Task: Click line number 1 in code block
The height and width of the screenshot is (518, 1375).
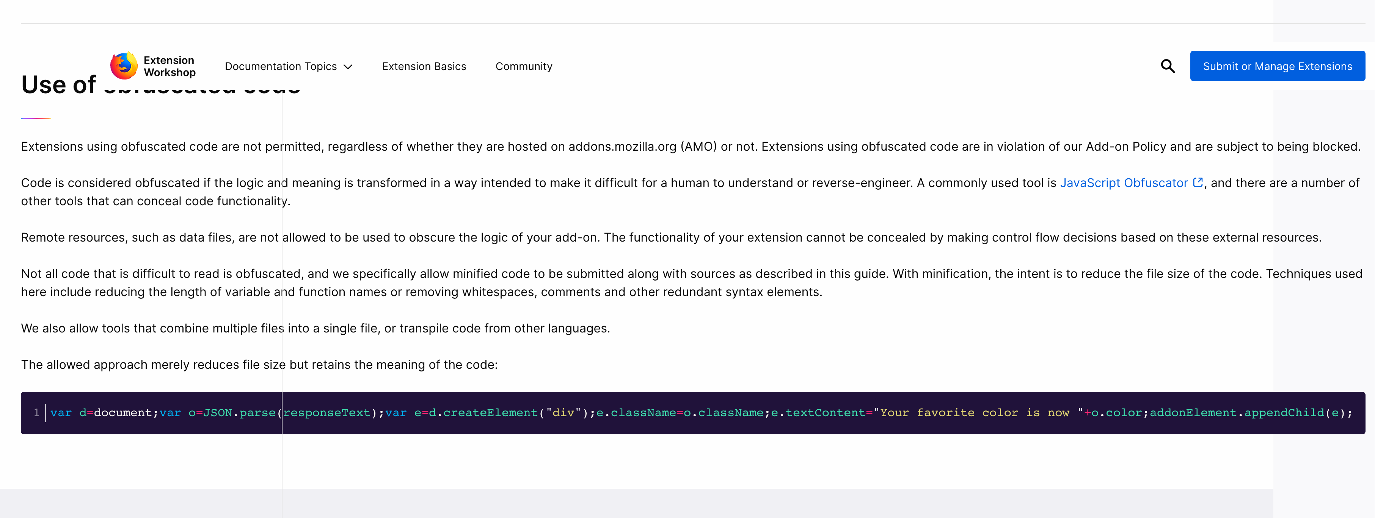Action: click(x=36, y=412)
